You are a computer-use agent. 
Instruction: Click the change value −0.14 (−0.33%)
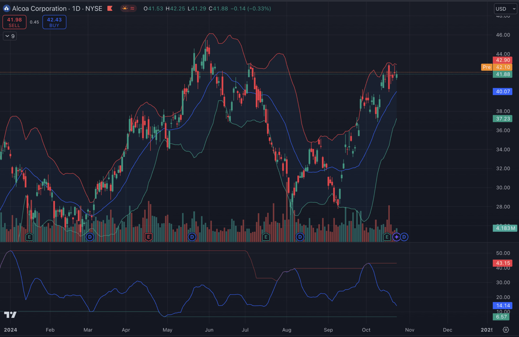(251, 9)
